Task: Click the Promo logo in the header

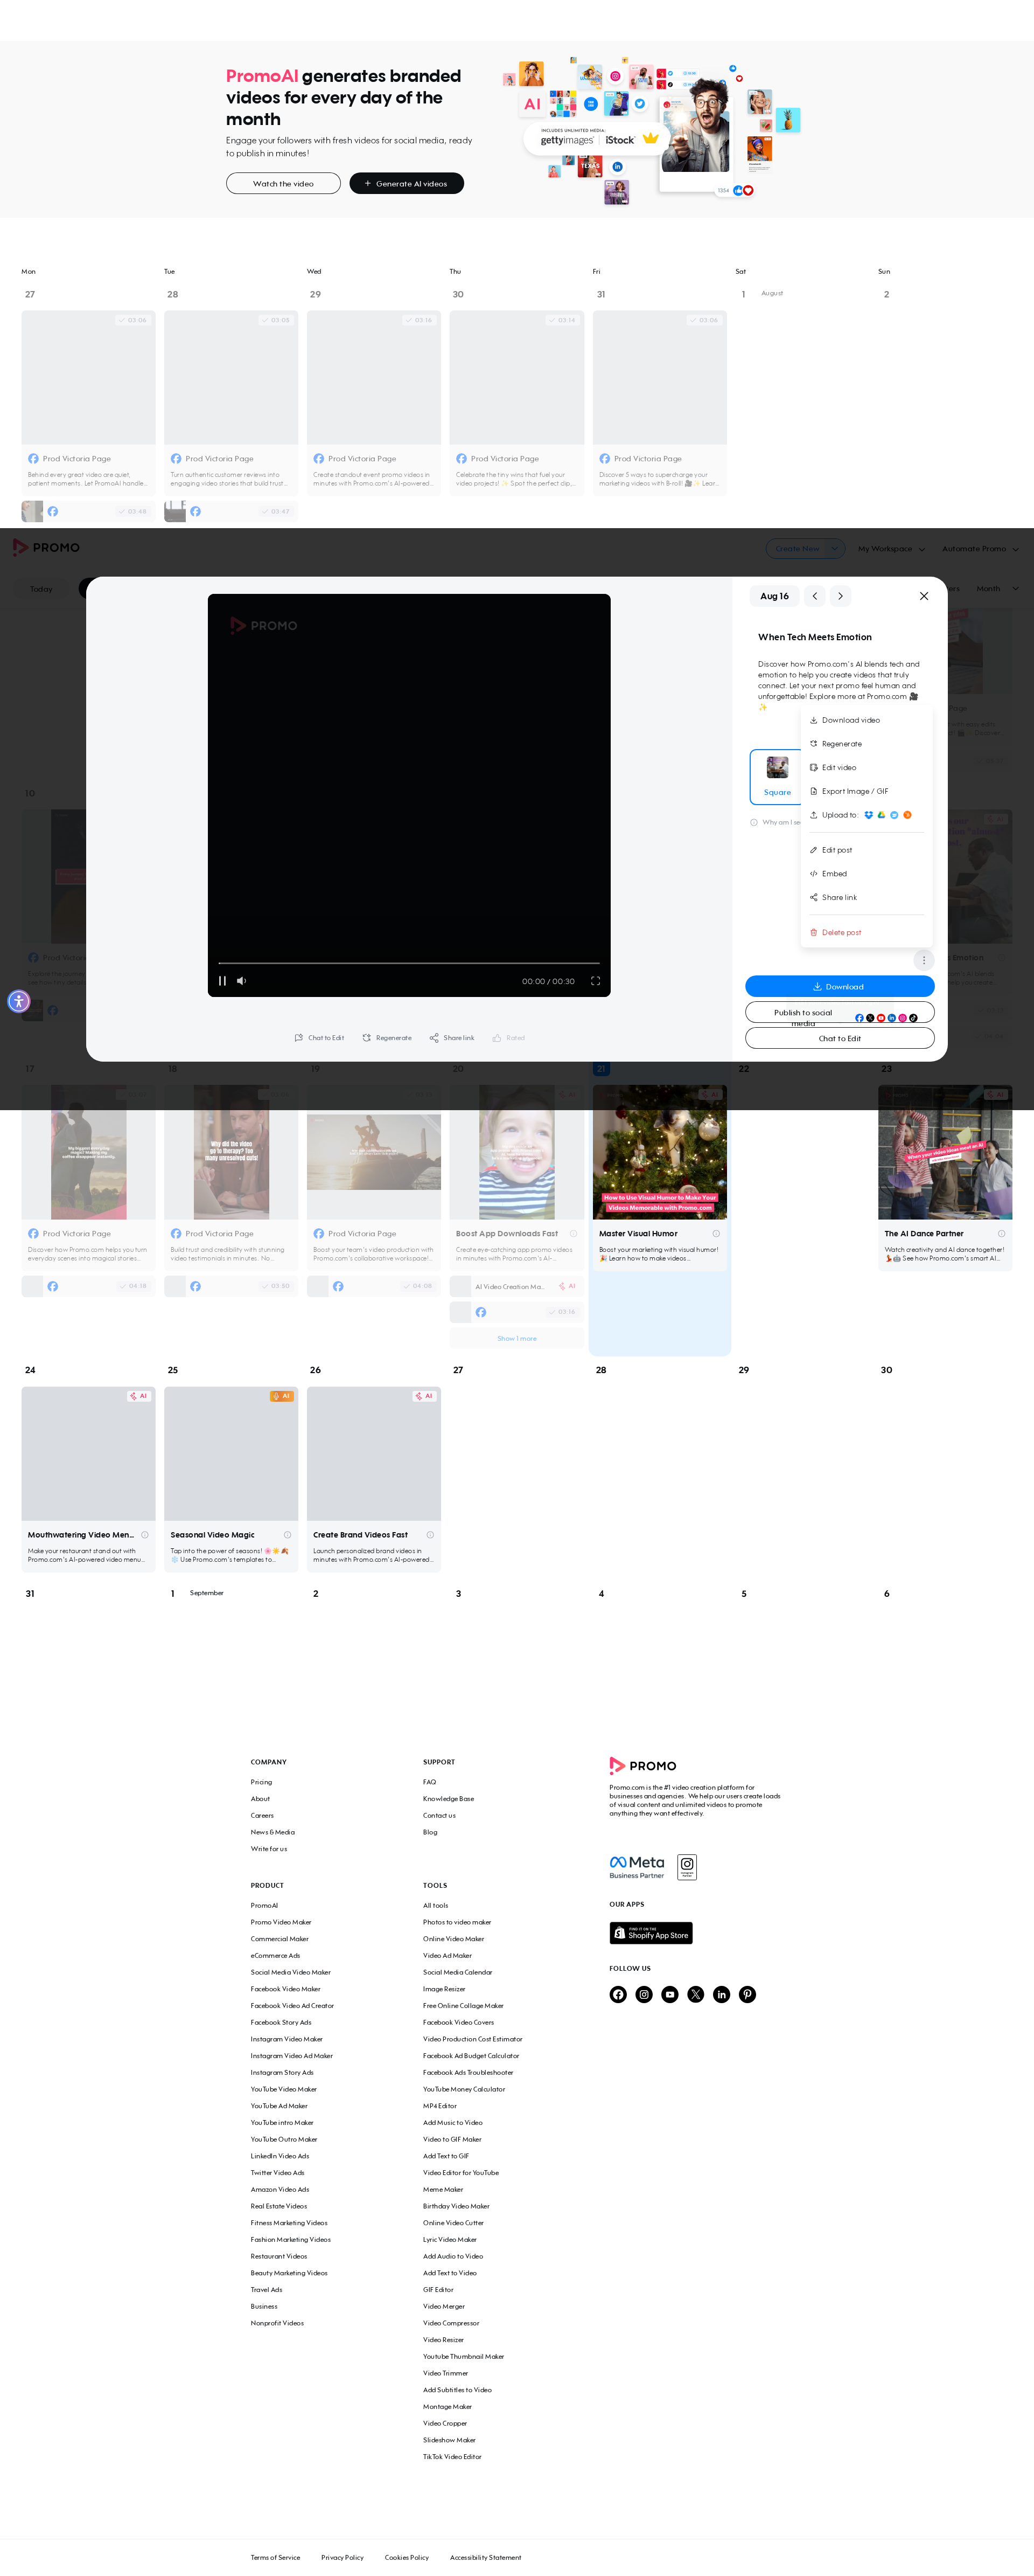Action: tap(46, 548)
